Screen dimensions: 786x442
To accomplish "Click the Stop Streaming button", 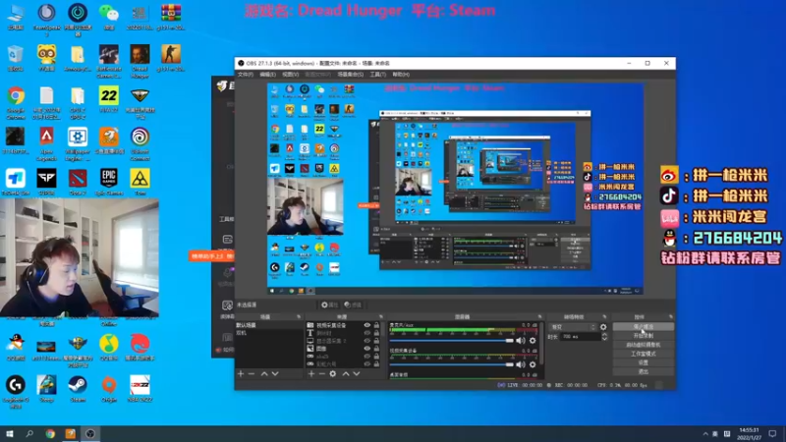I will (644, 327).
